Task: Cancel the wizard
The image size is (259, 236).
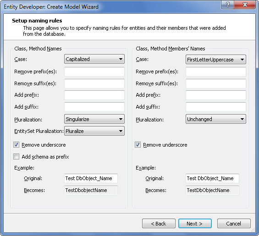Action: (234, 224)
